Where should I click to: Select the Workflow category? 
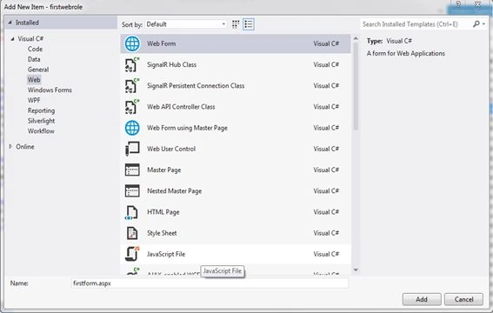click(x=41, y=131)
